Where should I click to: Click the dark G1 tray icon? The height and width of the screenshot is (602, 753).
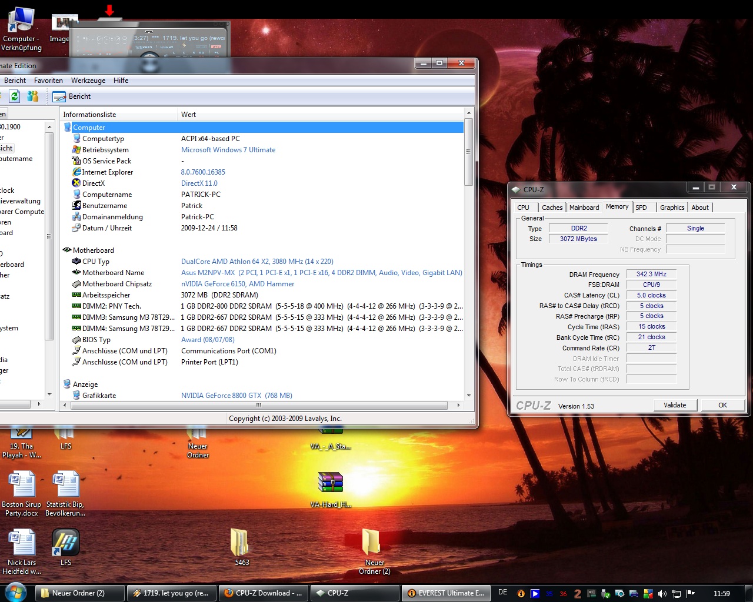coord(592,594)
